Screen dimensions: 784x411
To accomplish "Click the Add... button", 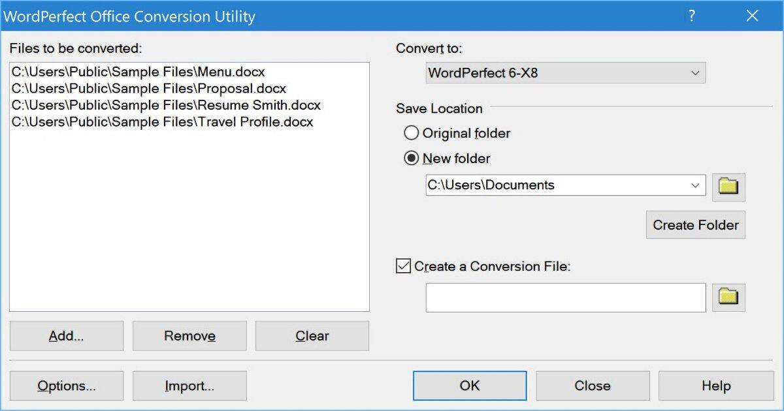I will [x=66, y=336].
